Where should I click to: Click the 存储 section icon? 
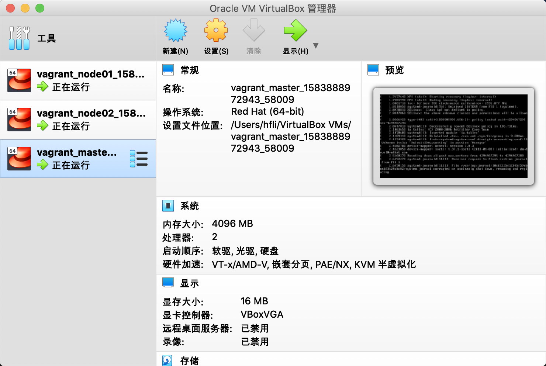pos(168,360)
